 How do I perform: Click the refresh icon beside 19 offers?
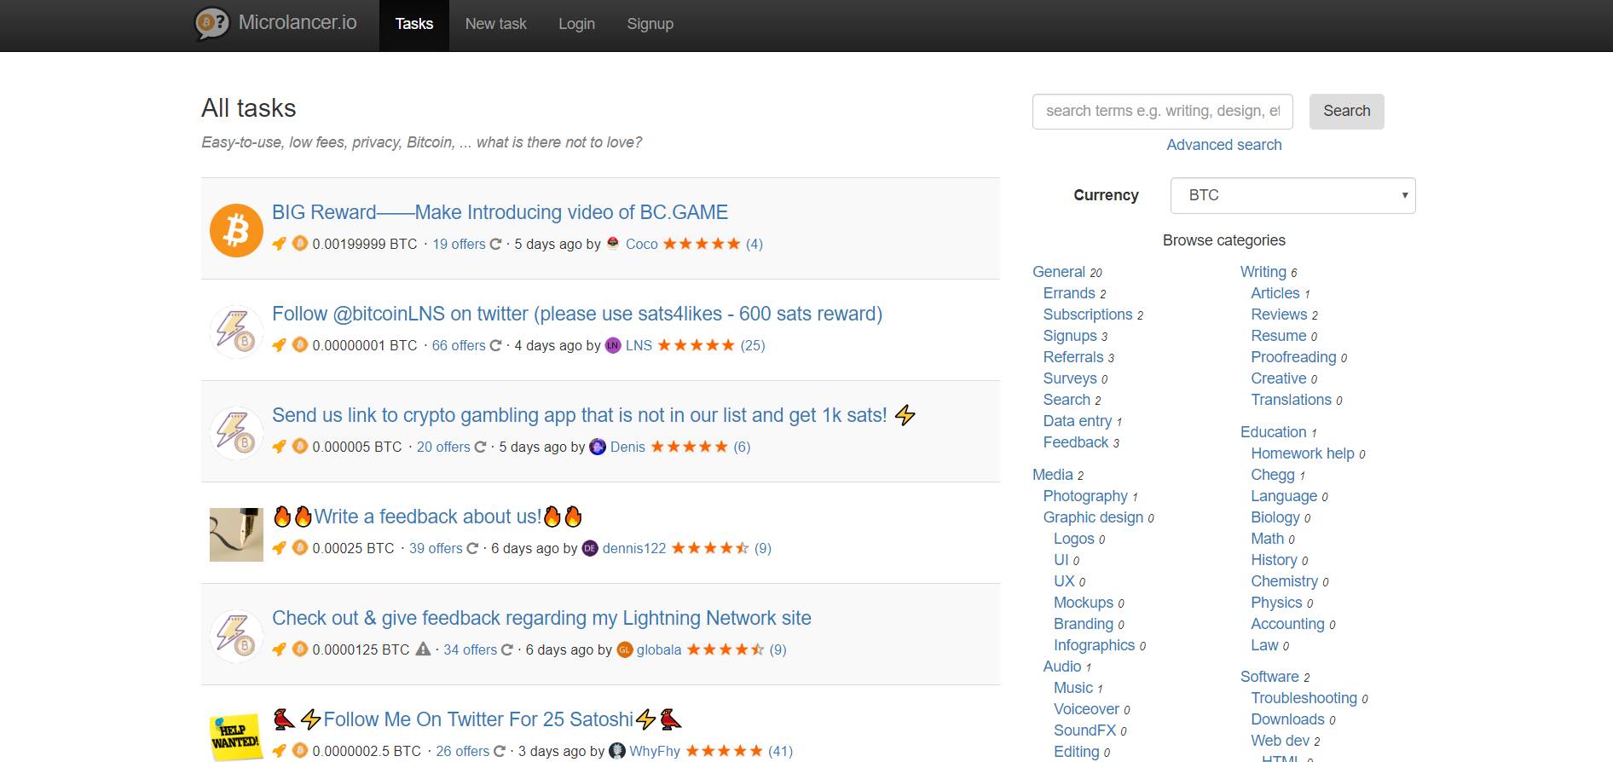click(x=495, y=245)
